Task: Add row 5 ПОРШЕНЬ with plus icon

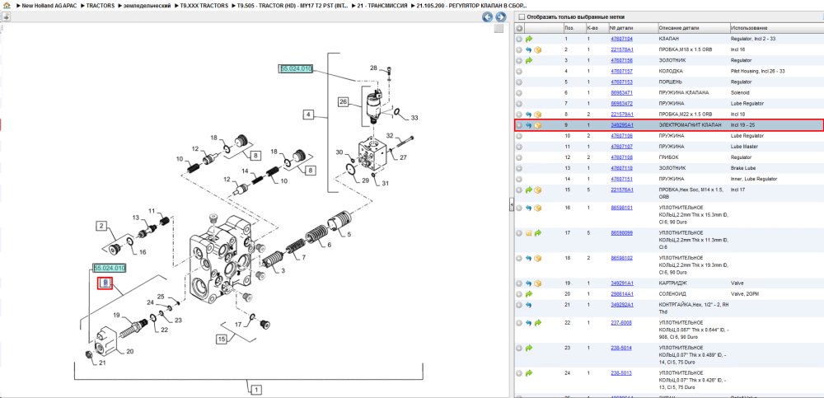Action: (x=519, y=82)
